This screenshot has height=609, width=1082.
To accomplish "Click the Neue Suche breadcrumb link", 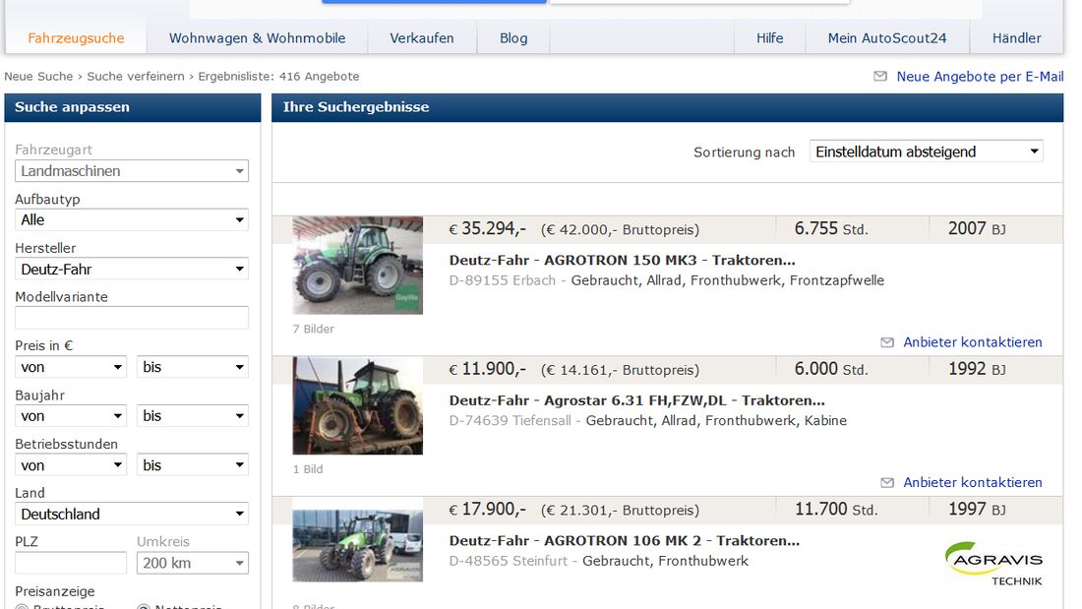I will pyautogui.click(x=38, y=76).
